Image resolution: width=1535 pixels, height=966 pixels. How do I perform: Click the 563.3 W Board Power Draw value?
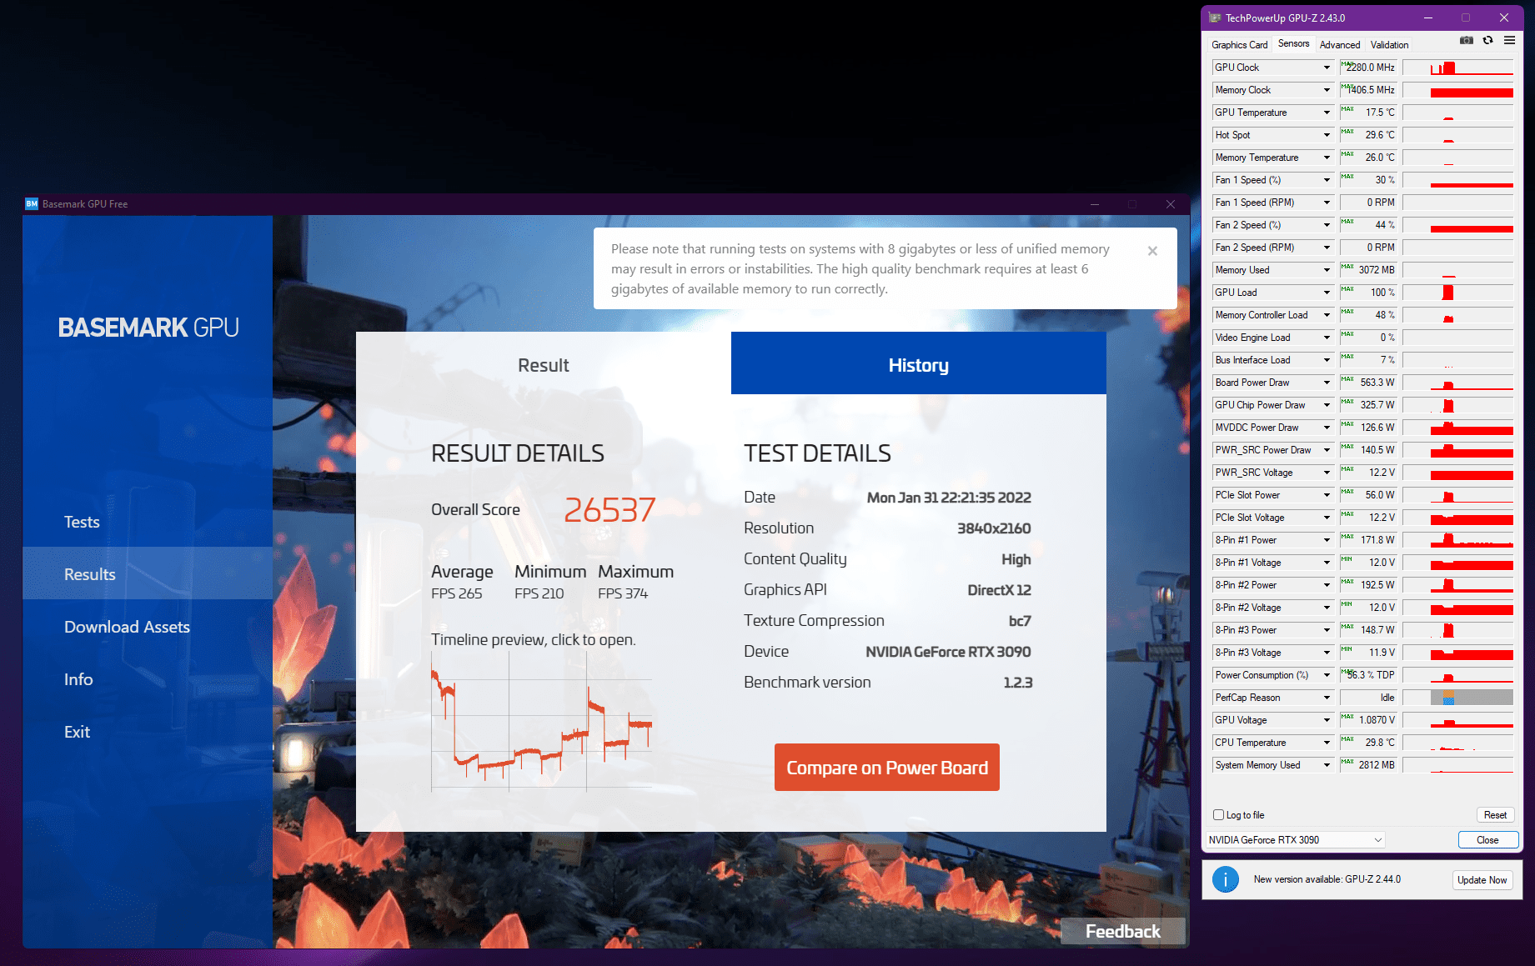(1368, 383)
